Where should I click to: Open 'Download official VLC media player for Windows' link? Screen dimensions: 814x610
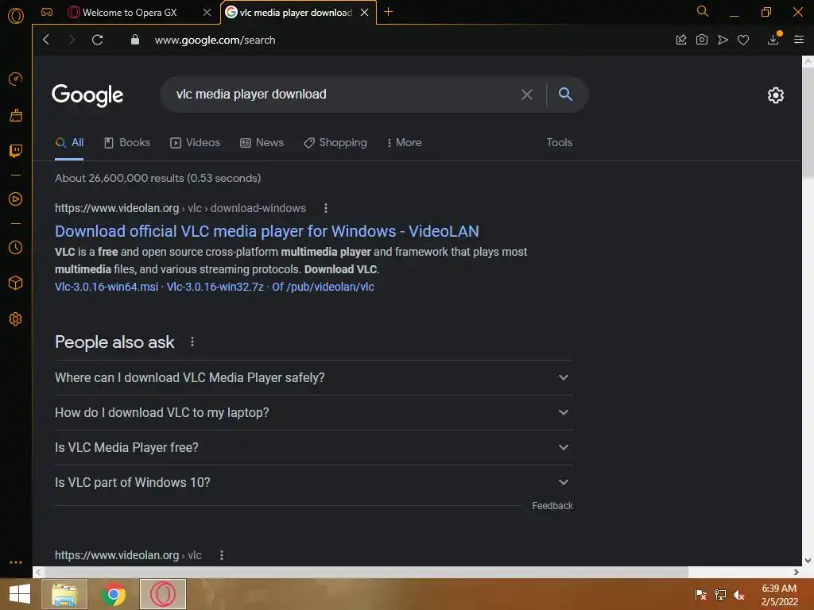pos(267,231)
